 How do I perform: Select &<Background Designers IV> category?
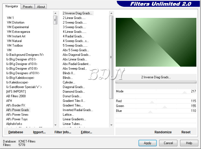(x=25, y=55)
